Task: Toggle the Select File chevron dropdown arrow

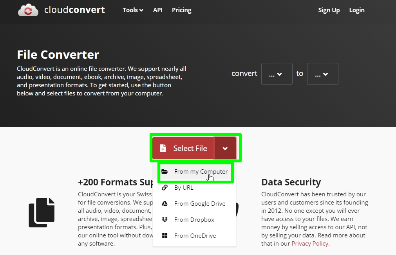Action: pyautogui.click(x=225, y=148)
